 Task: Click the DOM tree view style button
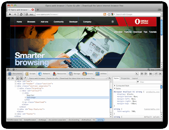tap(9, 78)
